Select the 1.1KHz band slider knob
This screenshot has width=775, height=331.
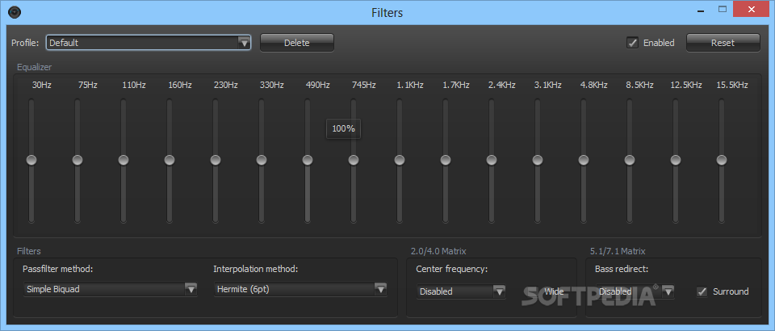[x=400, y=160]
